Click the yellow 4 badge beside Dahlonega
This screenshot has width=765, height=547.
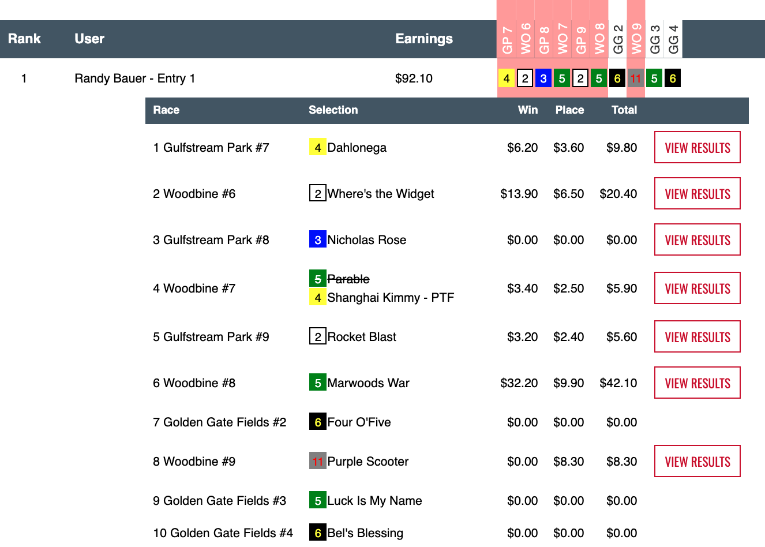click(317, 148)
